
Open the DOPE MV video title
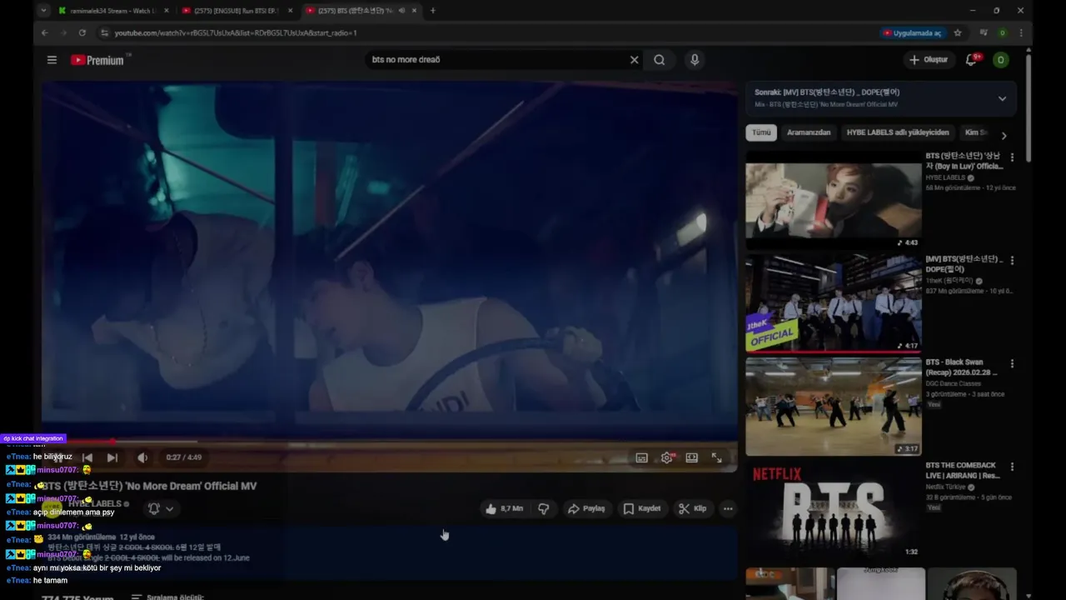(x=964, y=264)
